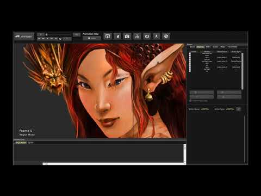Screen dimensions: 261x196
Task: Open the last tab of the right panel
Action: click(232, 47)
